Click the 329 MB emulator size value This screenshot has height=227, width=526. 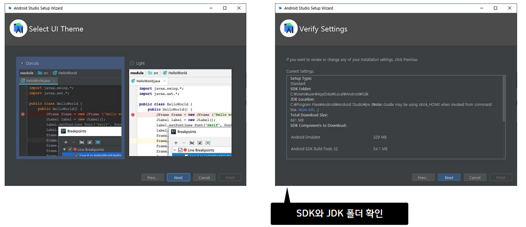pos(380,137)
